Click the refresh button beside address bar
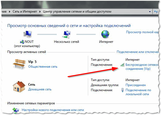This screenshot has height=115, width=161. click(156, 11)
